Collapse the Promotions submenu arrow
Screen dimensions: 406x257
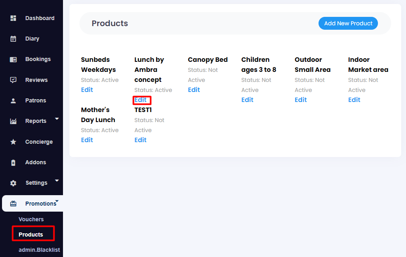(57, 201)
